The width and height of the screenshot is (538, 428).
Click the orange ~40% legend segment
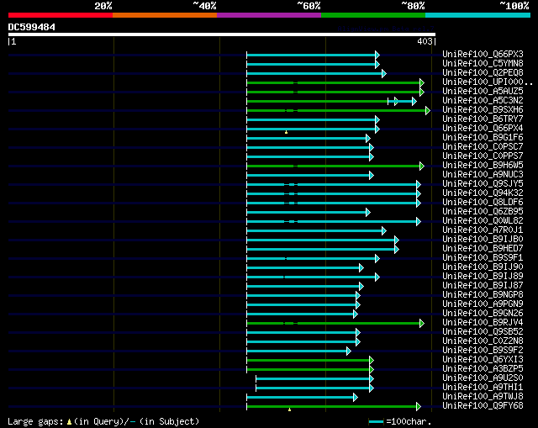[165, 15]
